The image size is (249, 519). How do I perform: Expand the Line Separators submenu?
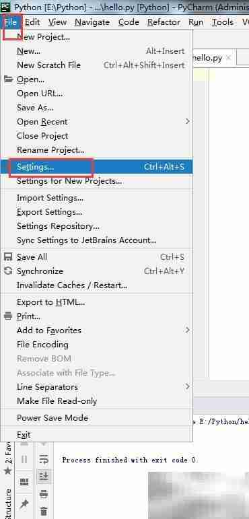(x=96, y=386)
